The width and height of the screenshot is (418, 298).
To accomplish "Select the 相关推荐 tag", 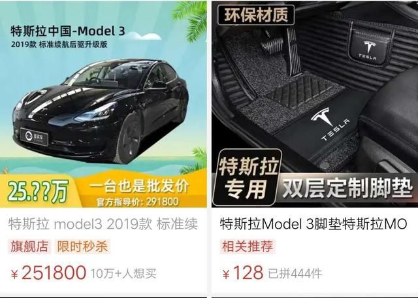I will pos(248,246).
